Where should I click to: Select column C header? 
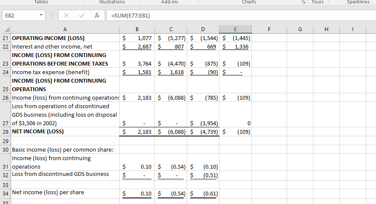coord(171,29)
